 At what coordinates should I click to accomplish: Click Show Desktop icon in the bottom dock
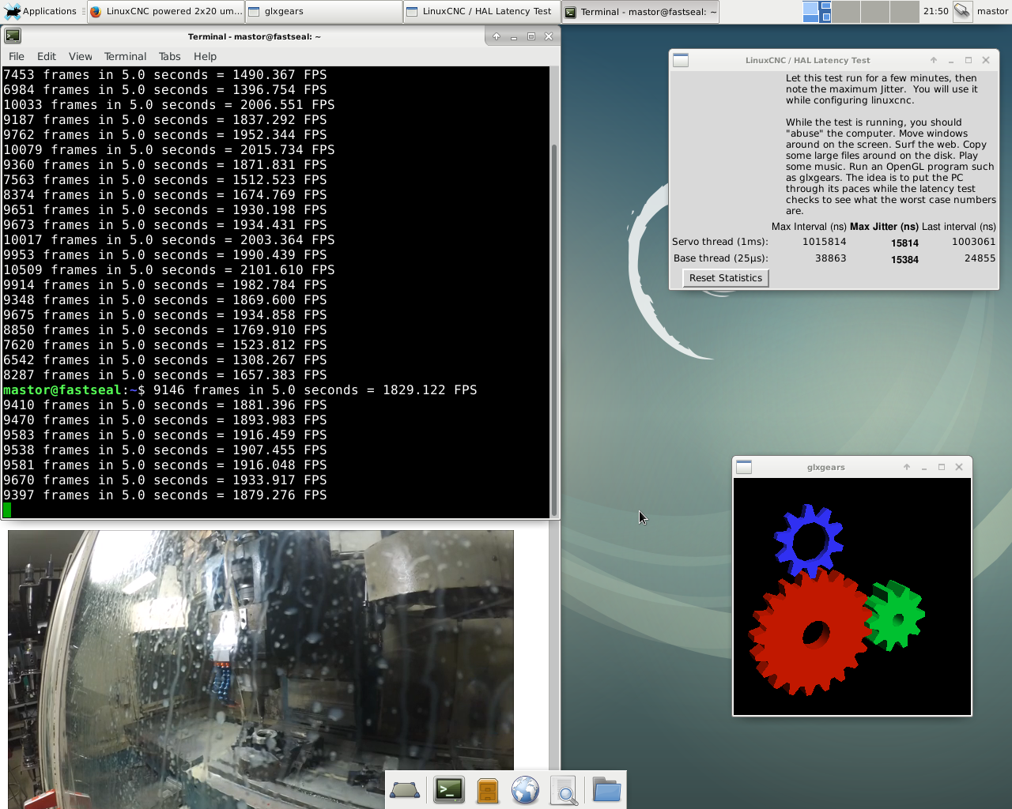coord(405,790)
